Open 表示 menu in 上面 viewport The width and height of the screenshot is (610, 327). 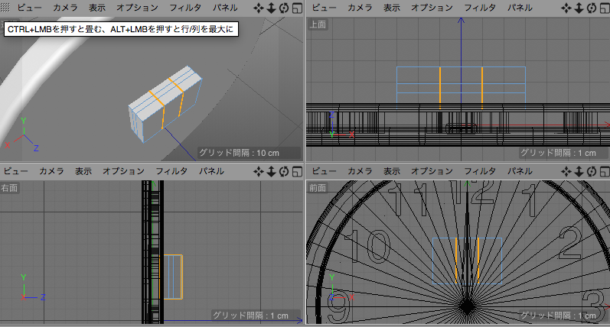392,8
